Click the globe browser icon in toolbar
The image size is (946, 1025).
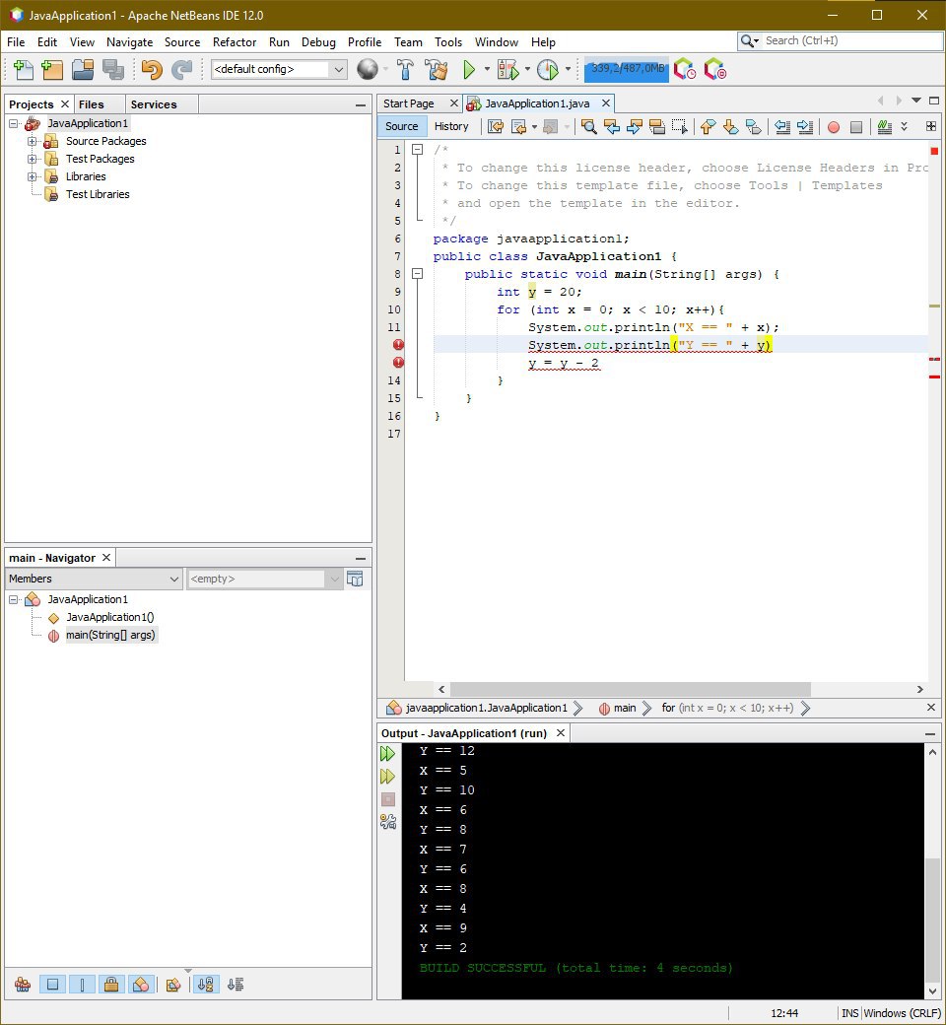pyautogui.click(x=368, y=69)
